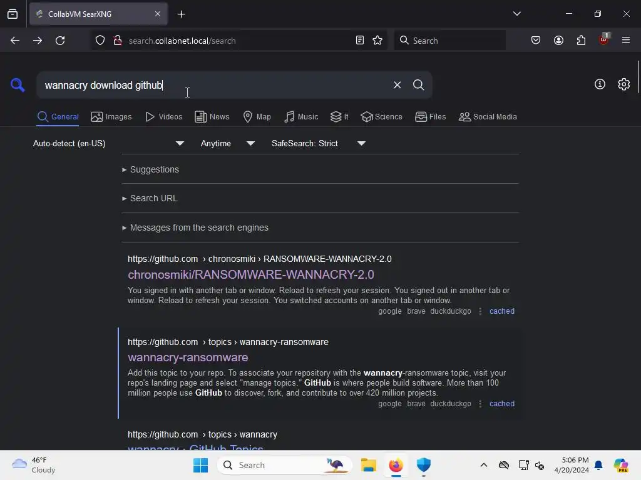This screenshot has height=480, width=641.
Task: Reload the current page
Action: [60, 41]
